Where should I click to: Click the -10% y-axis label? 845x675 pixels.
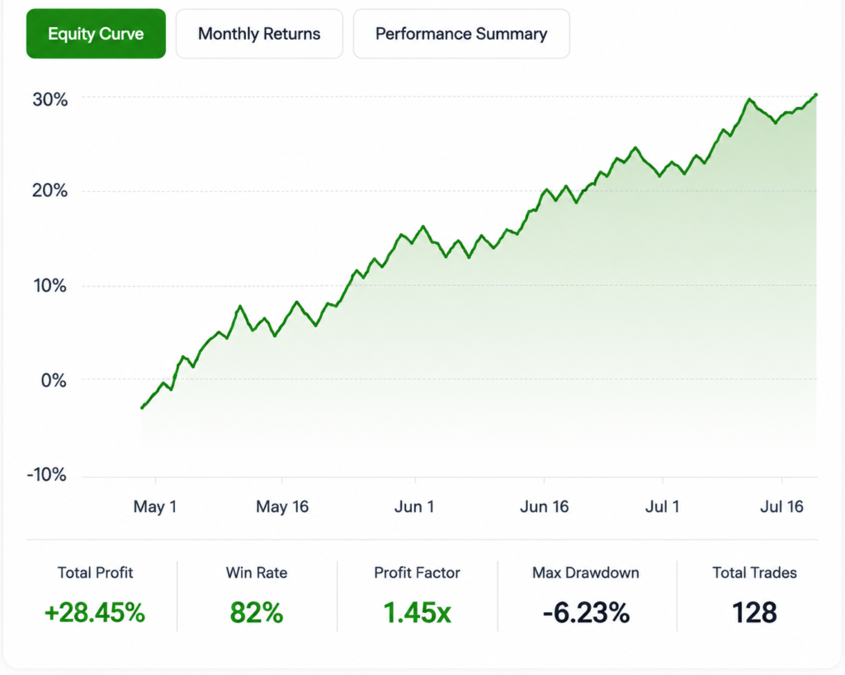point(47,475)
